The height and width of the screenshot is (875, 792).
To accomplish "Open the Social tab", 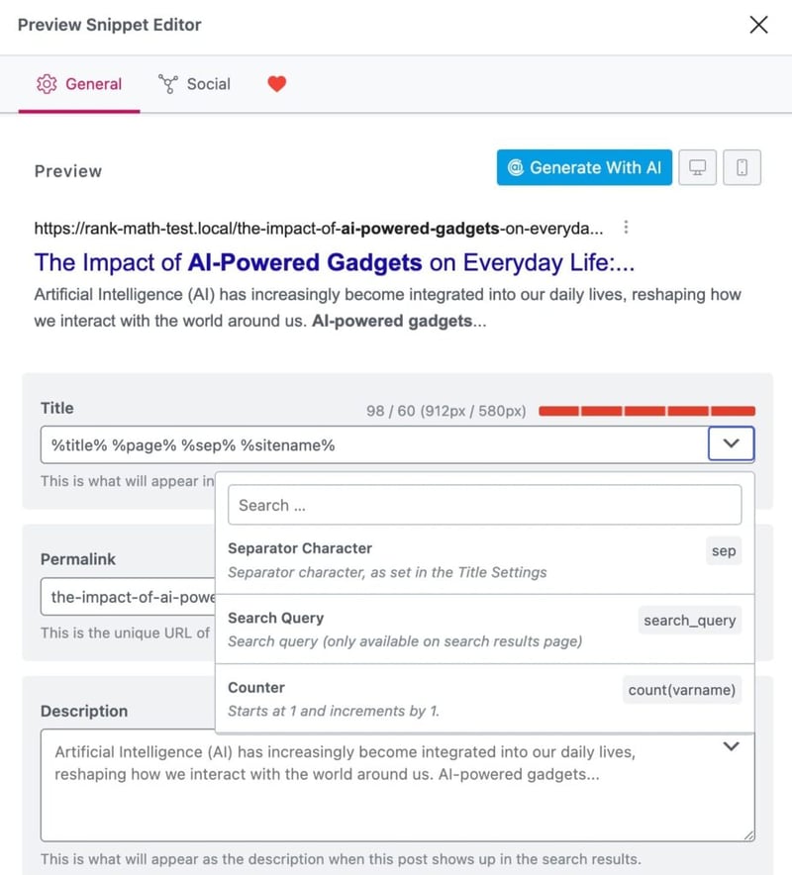I will click(194, 84).
